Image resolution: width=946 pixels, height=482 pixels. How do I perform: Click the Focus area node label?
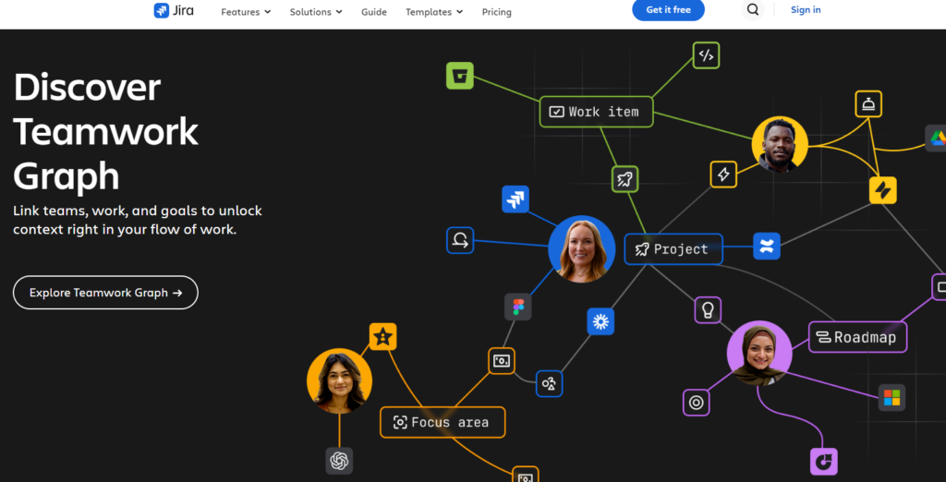pyautogui.click(x=443, y=422)
